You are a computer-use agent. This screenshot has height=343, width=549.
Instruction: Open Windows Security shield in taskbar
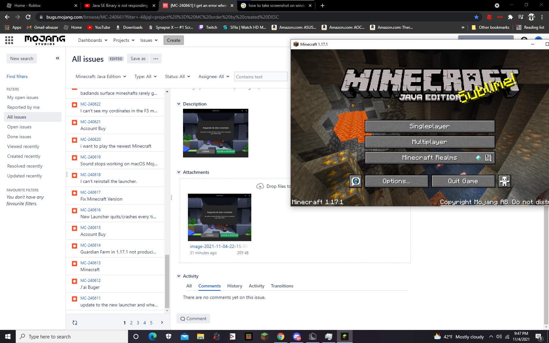[x=169, y=336]
